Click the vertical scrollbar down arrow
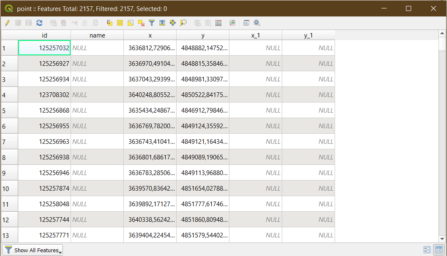Image resolution: width=447 pixels, height=256 pixels. pyautogui.click(x=442, y=239)
